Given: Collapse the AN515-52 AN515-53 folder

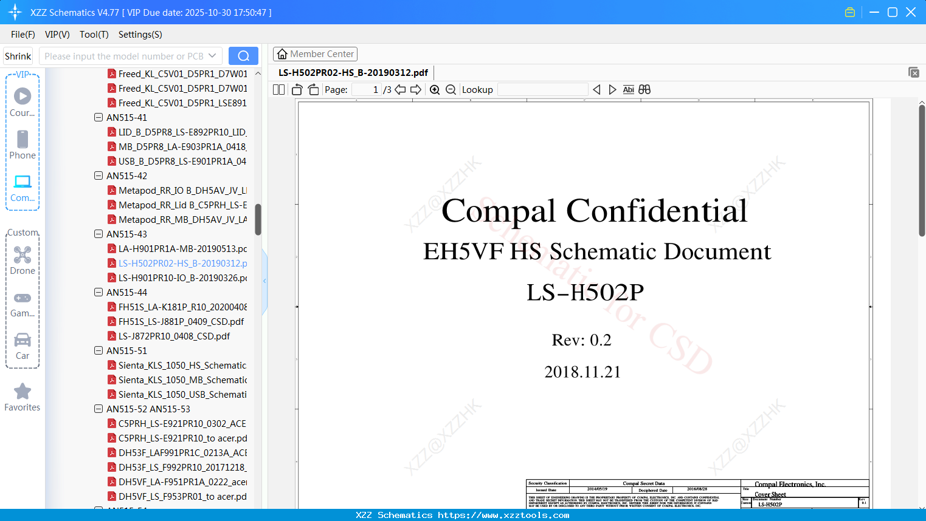Looking at the screenshot, I should (x=98, y=409).
